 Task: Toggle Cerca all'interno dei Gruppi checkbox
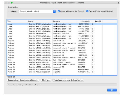click(59, 11)
